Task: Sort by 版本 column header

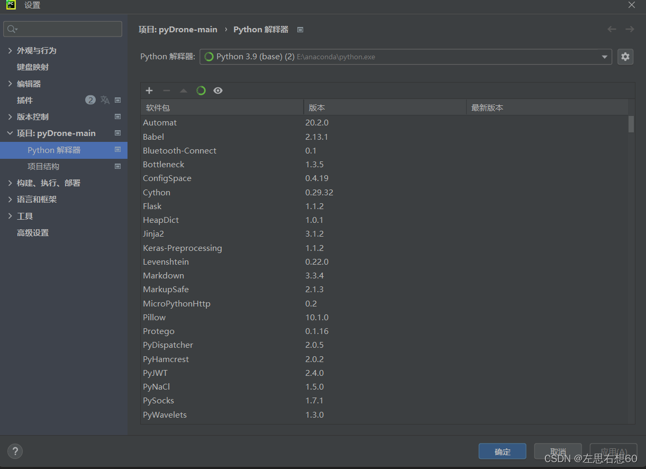Action: point(385,107)
